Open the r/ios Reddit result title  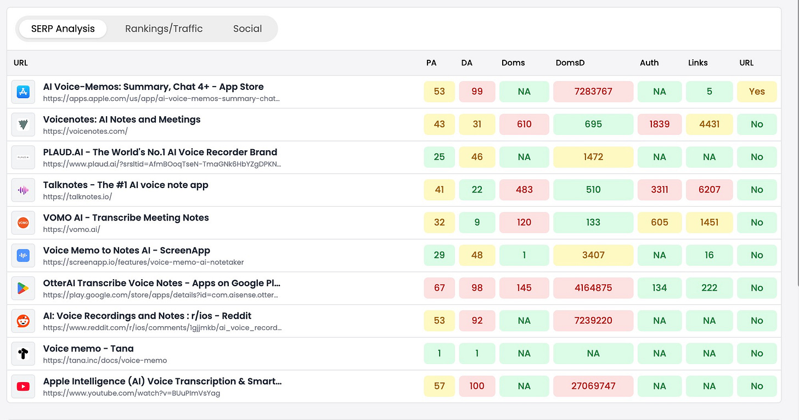click(x=147, y=316)
